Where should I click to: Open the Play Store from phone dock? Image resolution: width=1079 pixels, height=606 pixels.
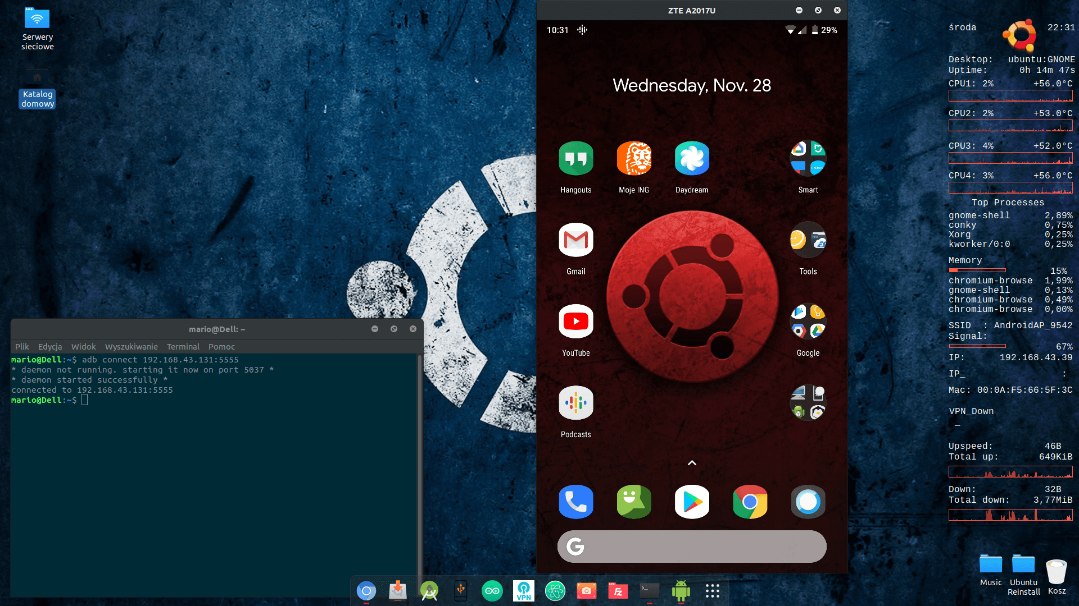692,502
